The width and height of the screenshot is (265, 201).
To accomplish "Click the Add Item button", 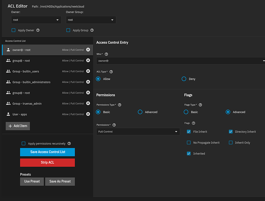I will click(18, 126).
